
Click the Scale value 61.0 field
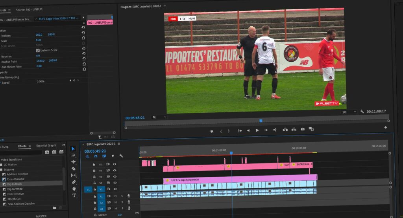pos(38,40)
